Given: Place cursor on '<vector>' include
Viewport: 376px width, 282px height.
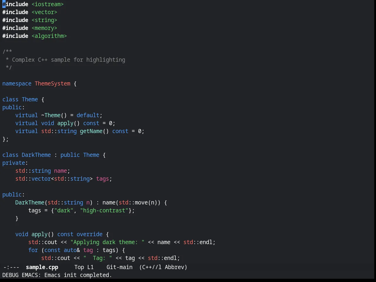Looking at the screenshot, I should [x=44, y=12].
